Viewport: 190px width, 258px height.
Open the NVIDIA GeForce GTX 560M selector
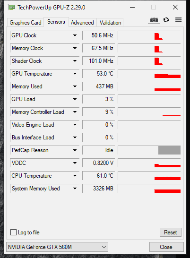click(57, 247)
